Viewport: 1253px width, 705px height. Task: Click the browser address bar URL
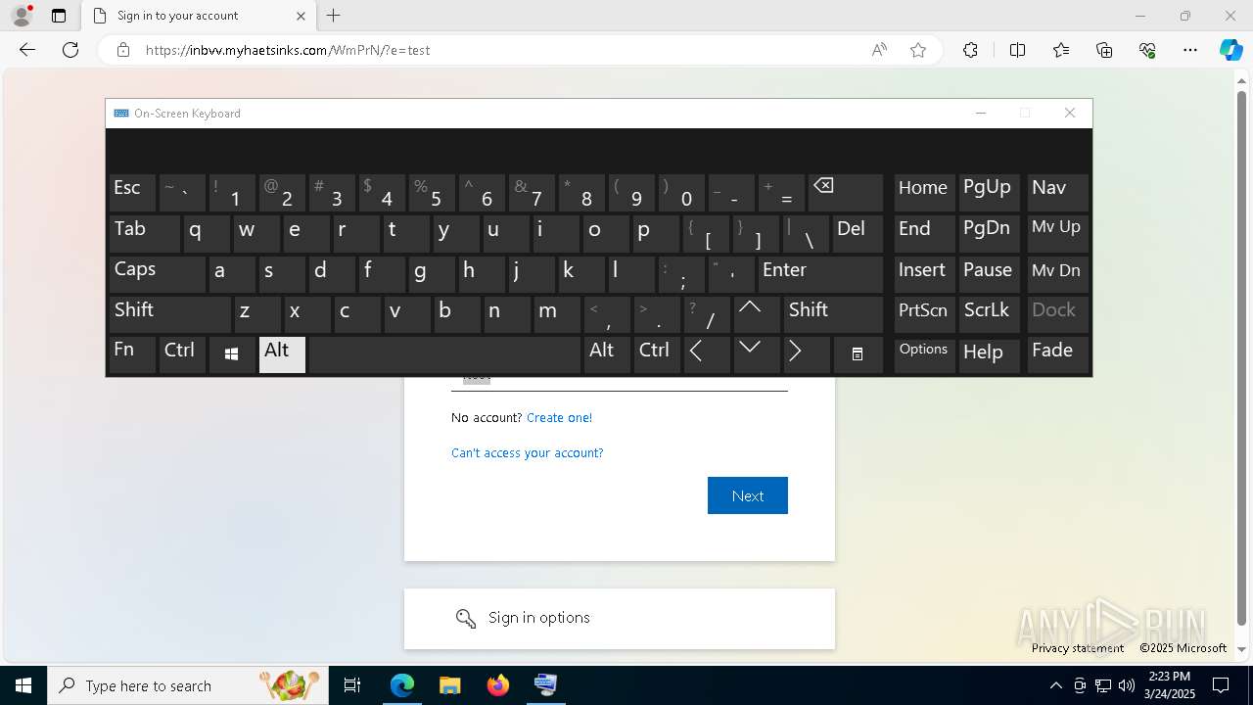click(288, 50)
